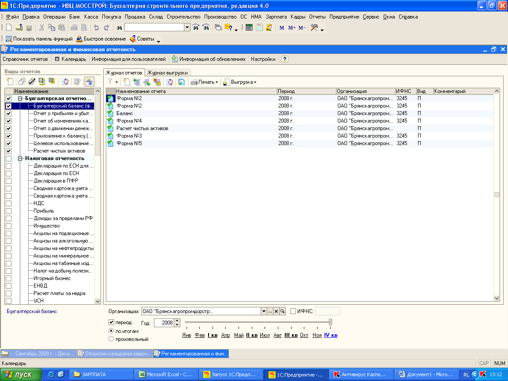Select the произвольный radio button
Viewport: 508px width, 381px height.
coord(111,339)
